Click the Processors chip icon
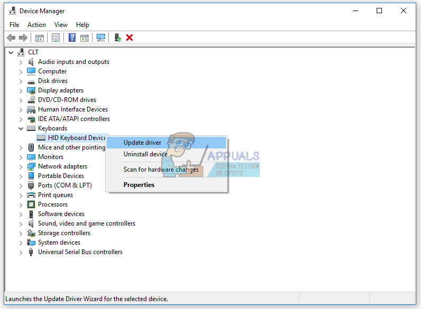The width and height of the screenshot is (421, 309). tap(31, 204)
